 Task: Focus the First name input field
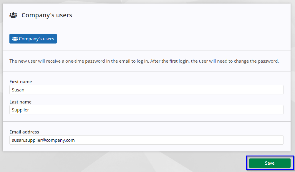146,90
